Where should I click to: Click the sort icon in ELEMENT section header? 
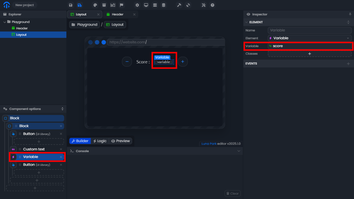[348, 22]
